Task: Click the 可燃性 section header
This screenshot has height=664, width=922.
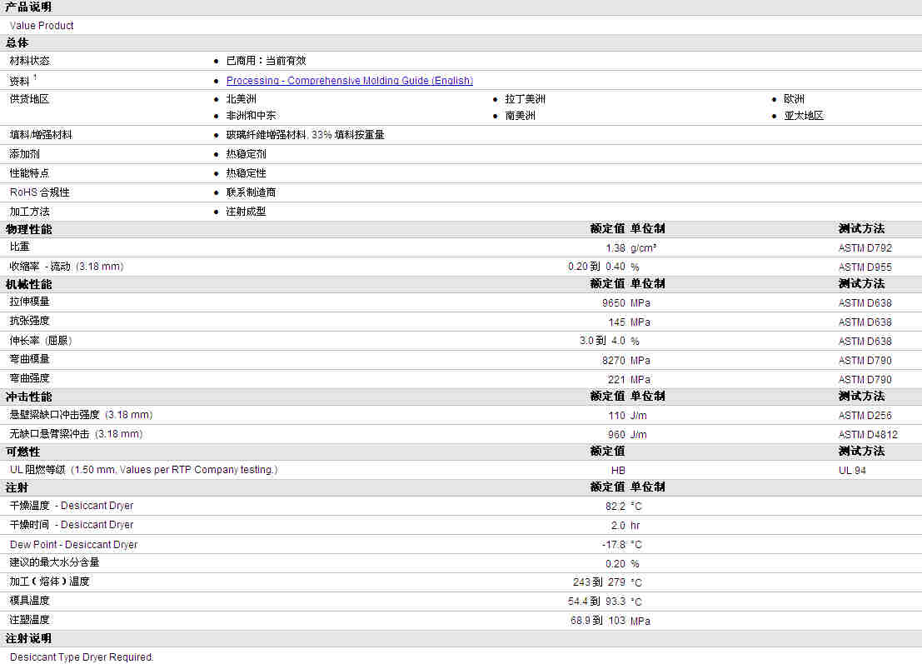Action: pyautogui.click(x=23, y=452)
